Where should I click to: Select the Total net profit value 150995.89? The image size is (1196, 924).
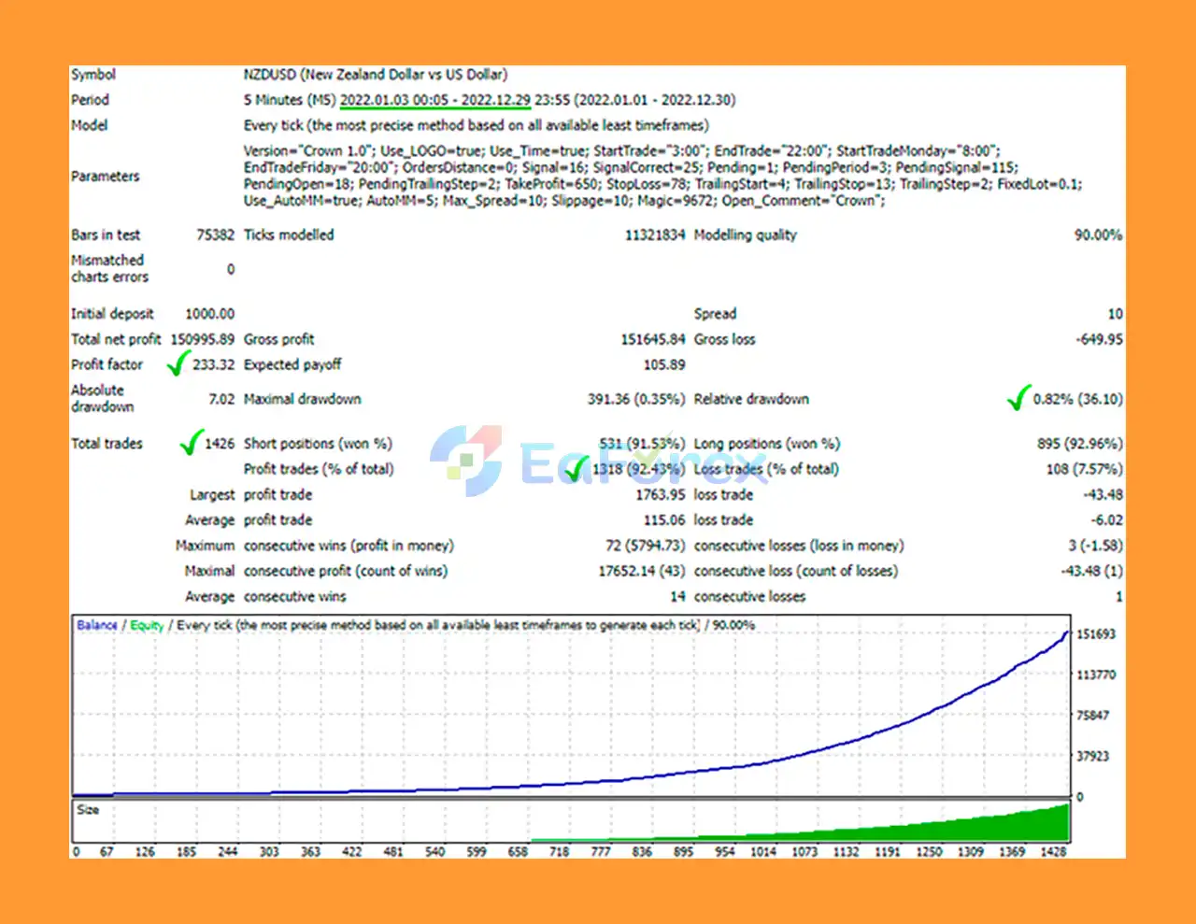point(202,339)
